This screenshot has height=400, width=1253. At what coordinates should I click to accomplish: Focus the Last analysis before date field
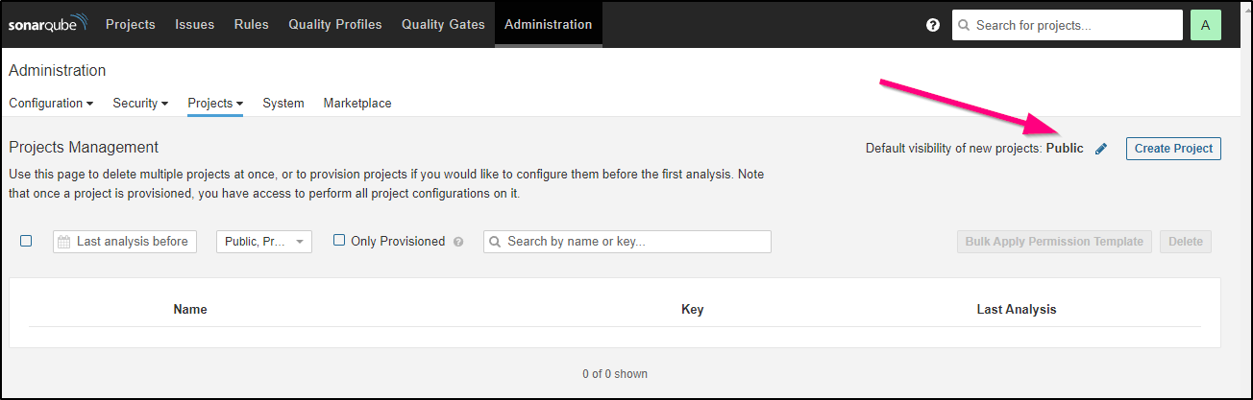(125, 242)
